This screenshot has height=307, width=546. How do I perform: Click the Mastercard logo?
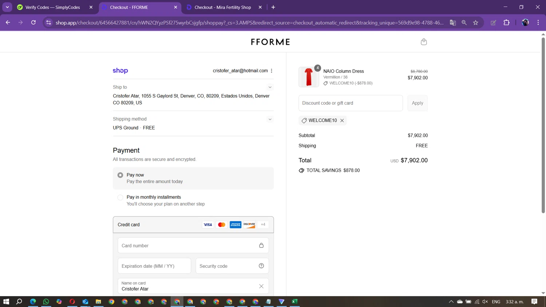222,225
